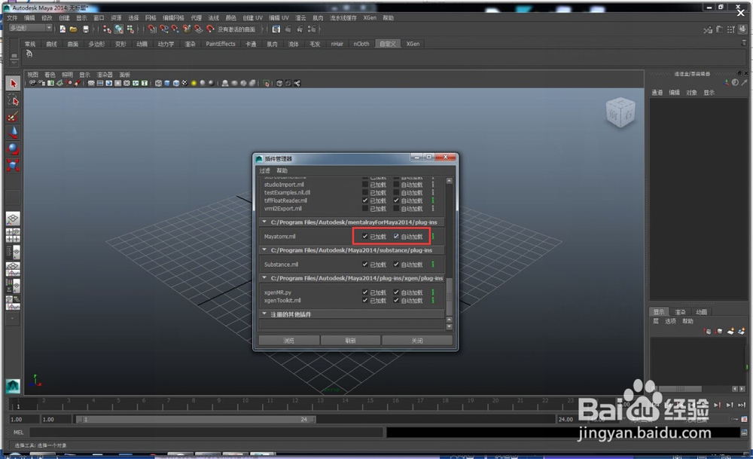Enable loaded checkbox for studioImport.mll

365,185
